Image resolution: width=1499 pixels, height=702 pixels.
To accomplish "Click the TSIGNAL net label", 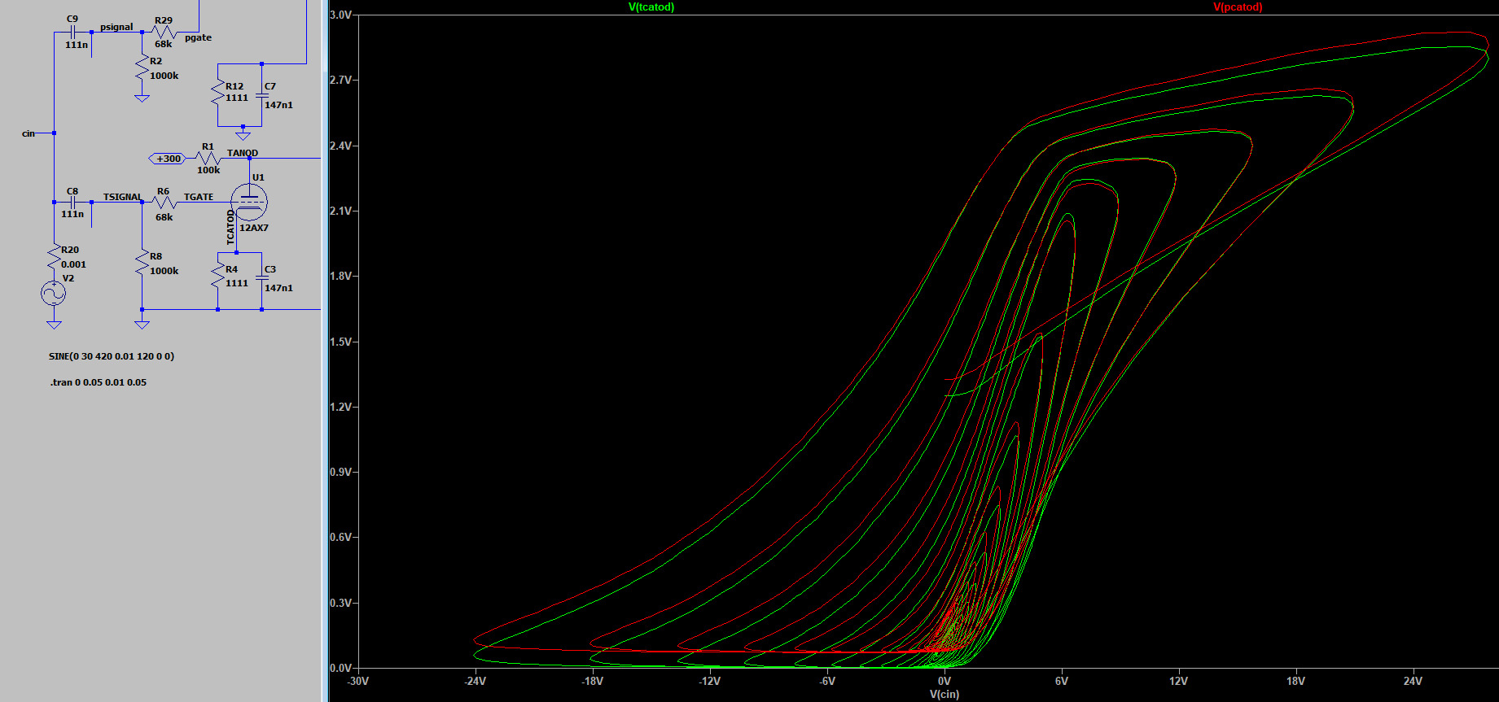I will tap(122, 197).
